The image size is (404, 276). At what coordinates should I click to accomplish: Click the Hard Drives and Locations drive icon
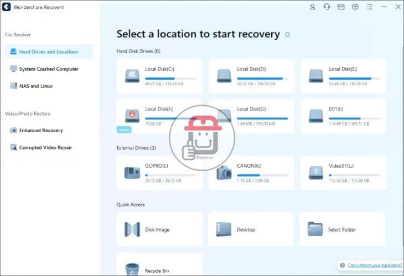13,52
